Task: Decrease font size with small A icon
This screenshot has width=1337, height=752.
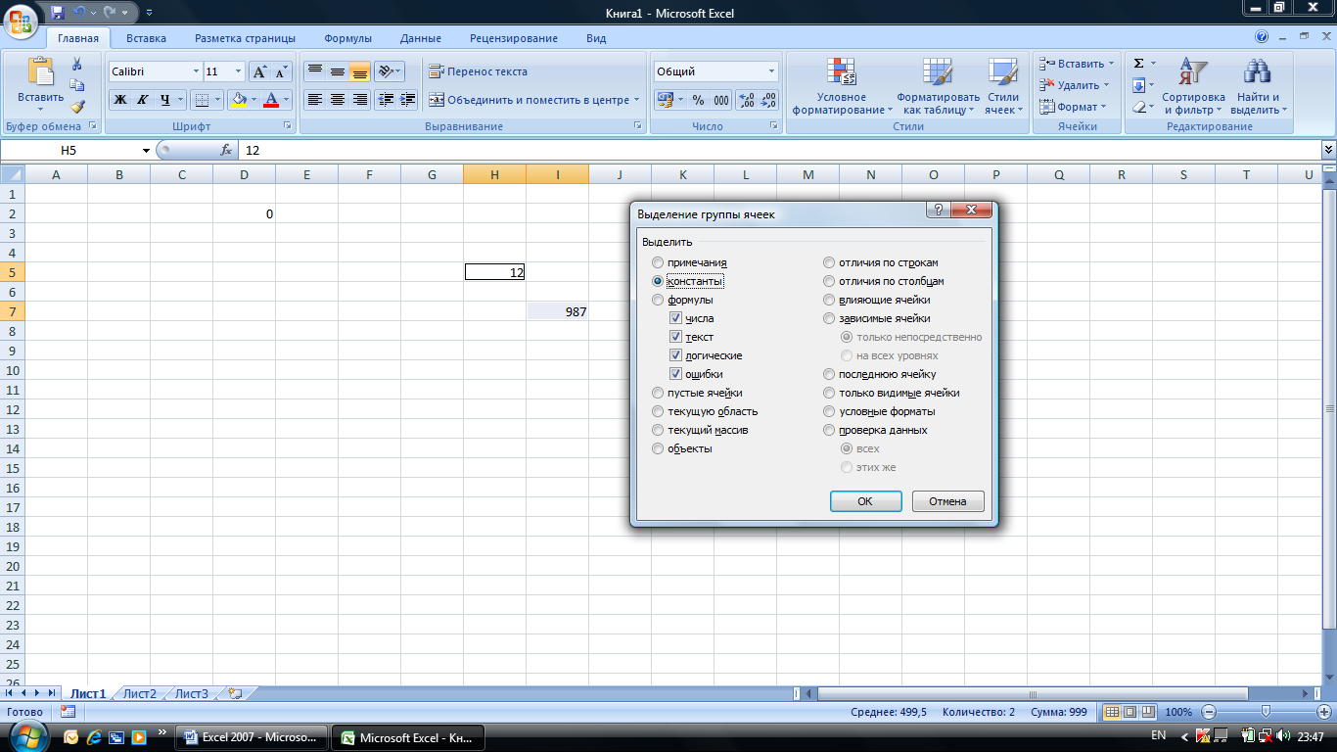Action: [x=281, y=71]
